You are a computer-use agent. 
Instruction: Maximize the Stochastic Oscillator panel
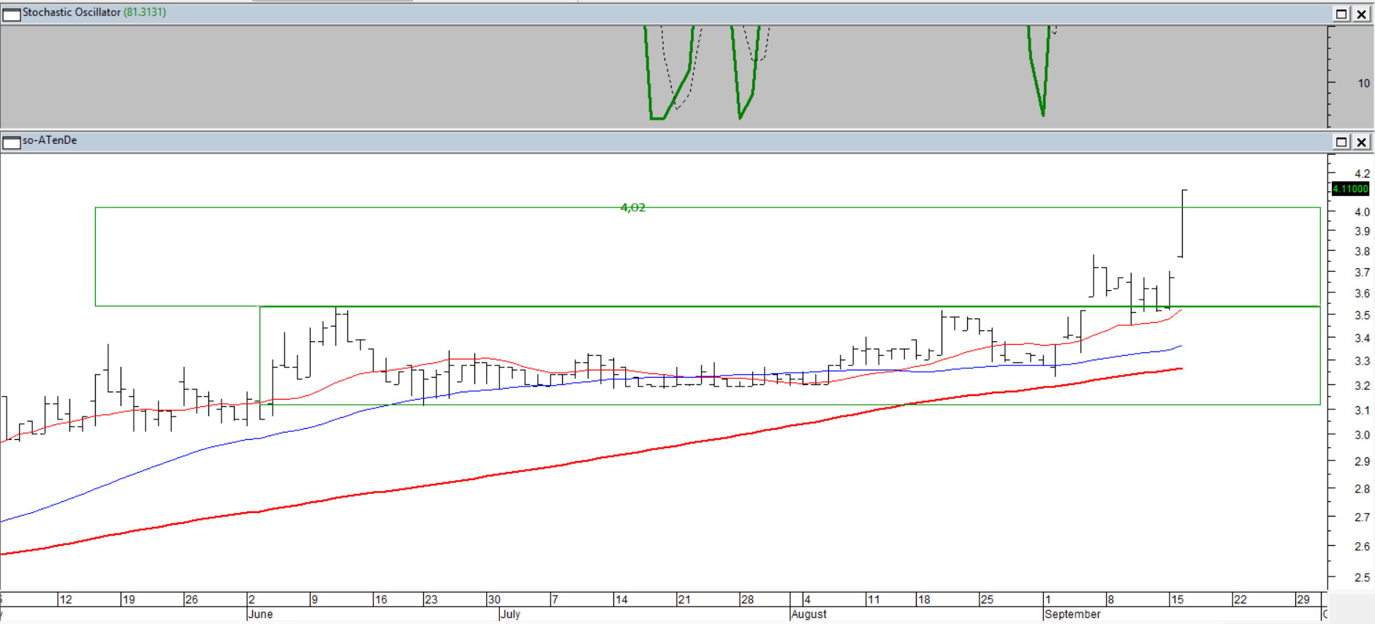(1341, 14)
